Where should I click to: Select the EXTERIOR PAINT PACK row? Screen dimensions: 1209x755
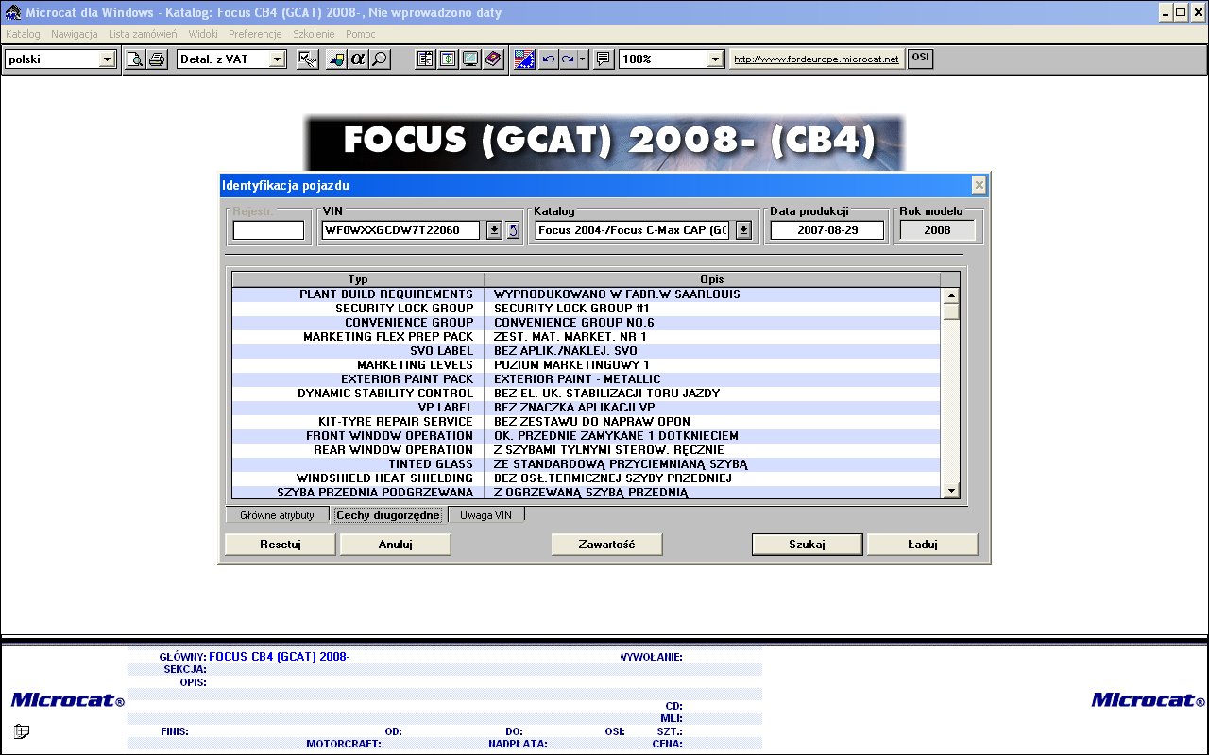(587, 379)
